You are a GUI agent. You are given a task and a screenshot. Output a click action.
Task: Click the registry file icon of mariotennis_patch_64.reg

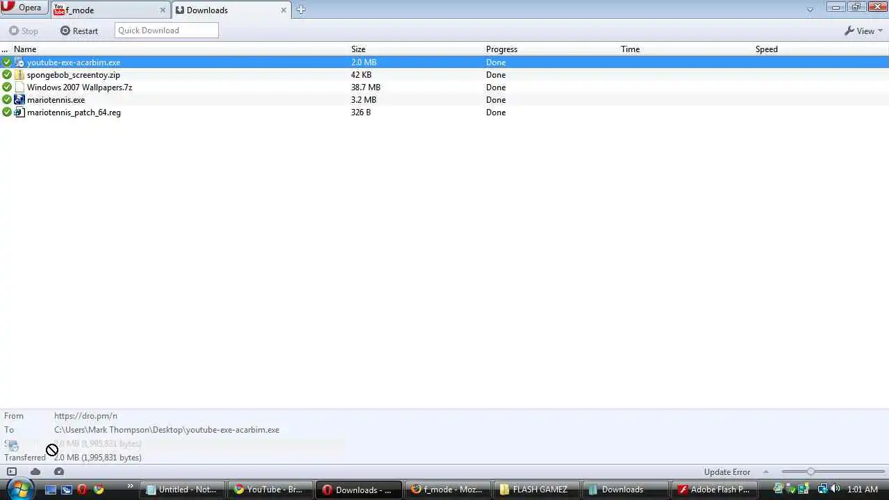click(19, 112)
